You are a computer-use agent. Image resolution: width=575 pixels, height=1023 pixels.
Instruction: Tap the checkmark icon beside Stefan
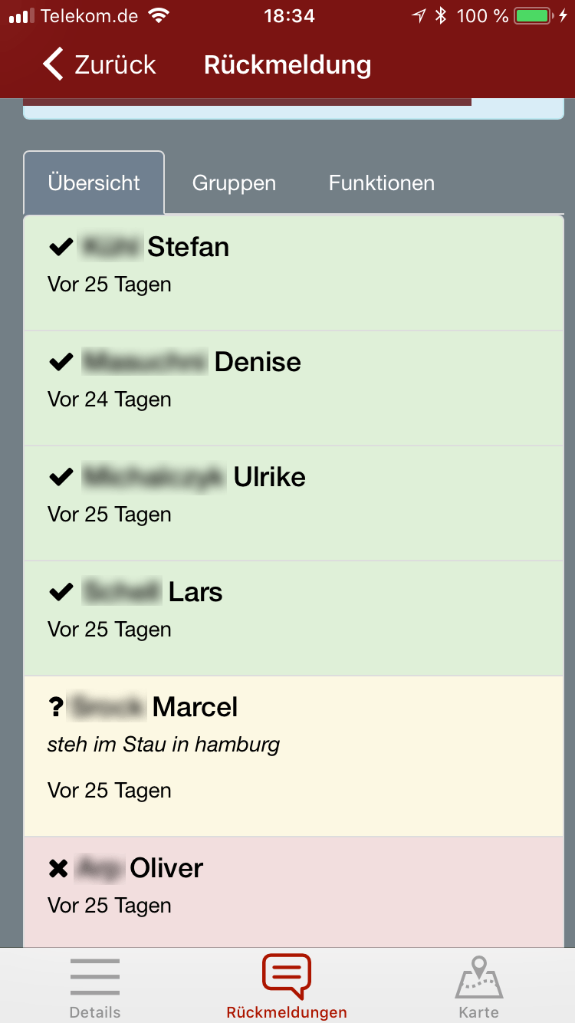coord(61,248)
